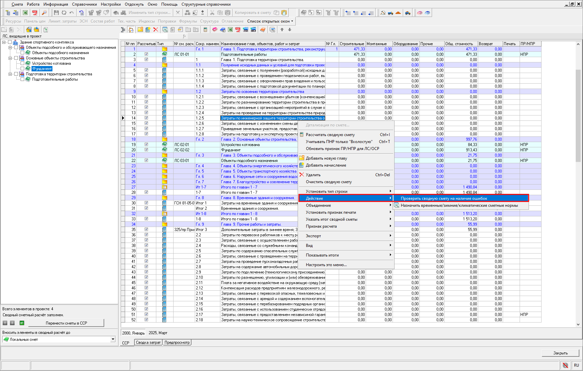This screenshot has height=371, width=583.
Task: Open the 'Список открытых окон' dropdown
Action: [270, 21]
